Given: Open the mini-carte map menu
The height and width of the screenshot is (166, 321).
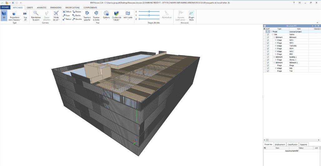Looking at the screenshot, I should point(128,16).
